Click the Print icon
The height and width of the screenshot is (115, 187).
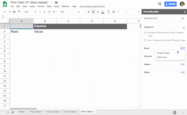coord(14,12)
